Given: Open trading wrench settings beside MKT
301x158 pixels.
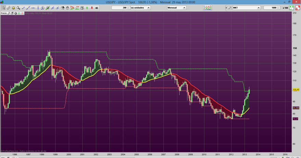Looking at the screenshot, I should [229, 8].
